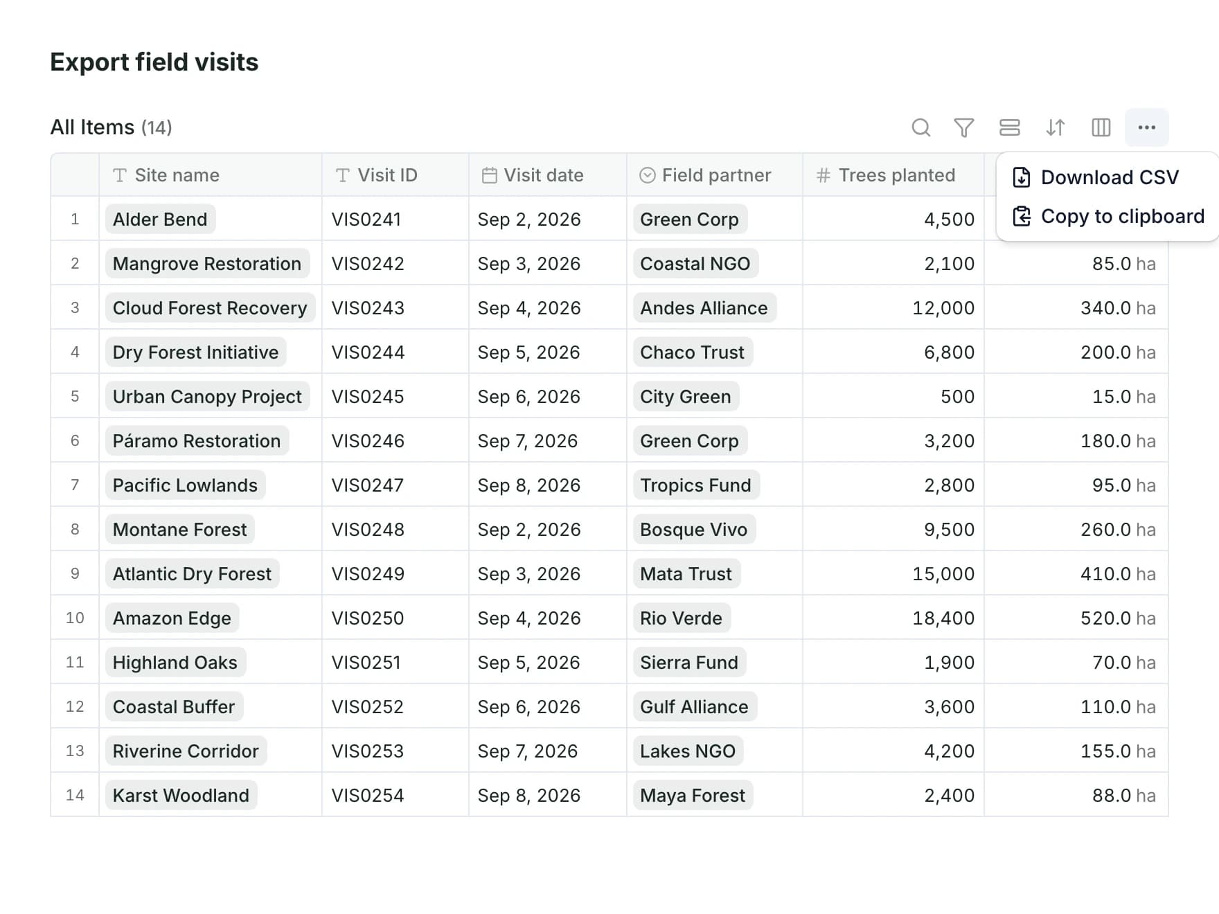1219x914 pixels.
Task: Click the Rio Verde partner tag
Action: click(x=682, y=618)
